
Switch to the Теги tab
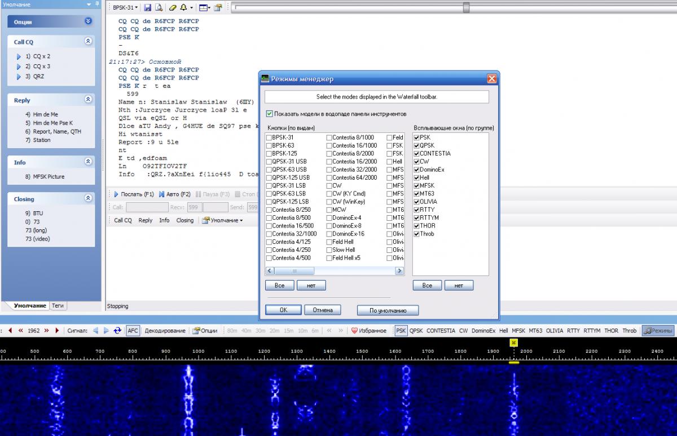tap(58, 305)
